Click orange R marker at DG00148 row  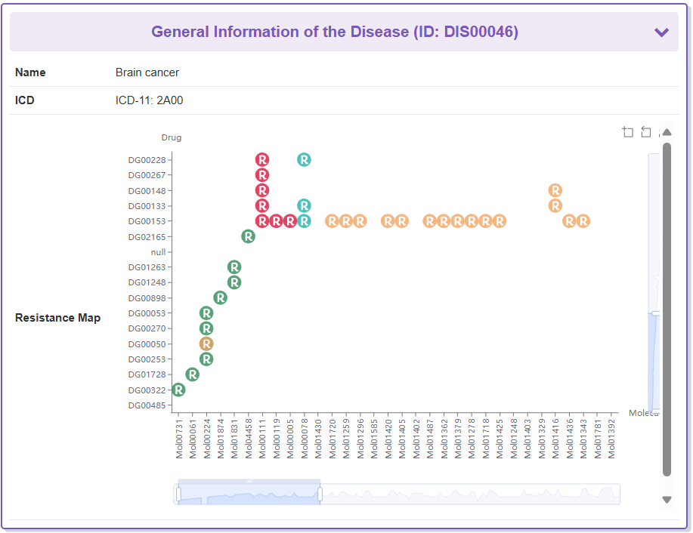click(555, 190)
